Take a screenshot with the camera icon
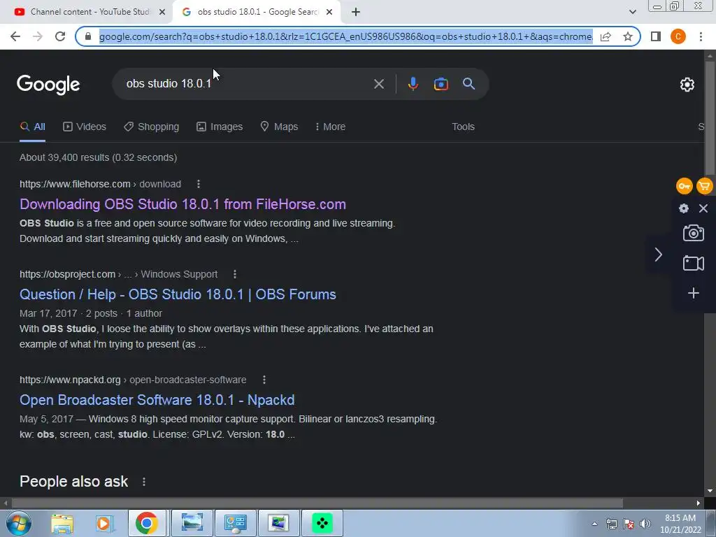The image size is (716, 537). point(693,233)
